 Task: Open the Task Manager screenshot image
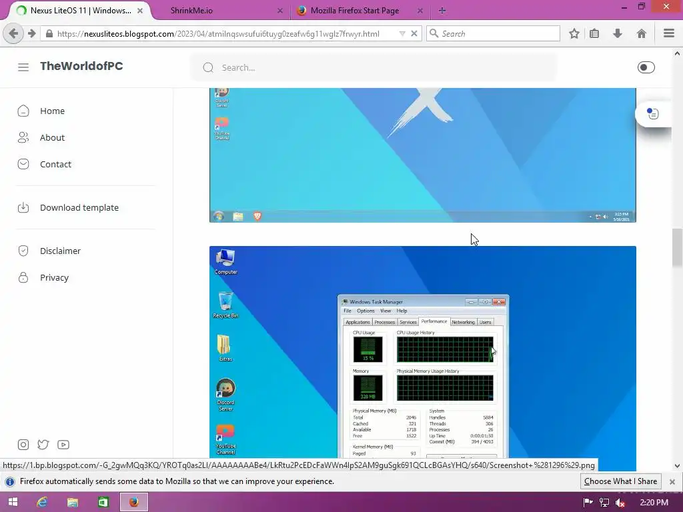click(x=422, y=352)
